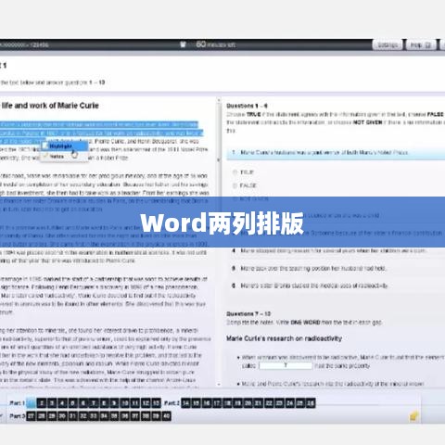The width and height of the screenshot is (445, 445).
Task: Jump to question 40 in Part 3
Action: [x=166, y=416]
